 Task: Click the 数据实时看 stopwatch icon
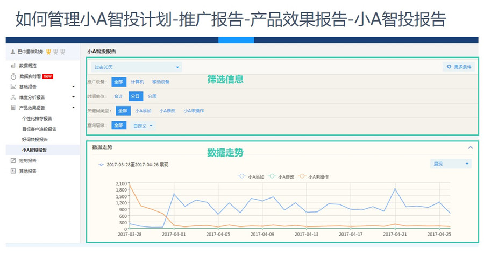click(13, 76)
